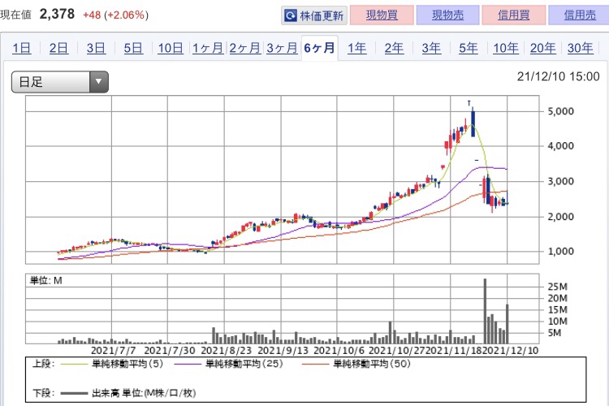Click the 25M volume axis label
The height and width of the screenshot is (406, 609).
point(557,287)
